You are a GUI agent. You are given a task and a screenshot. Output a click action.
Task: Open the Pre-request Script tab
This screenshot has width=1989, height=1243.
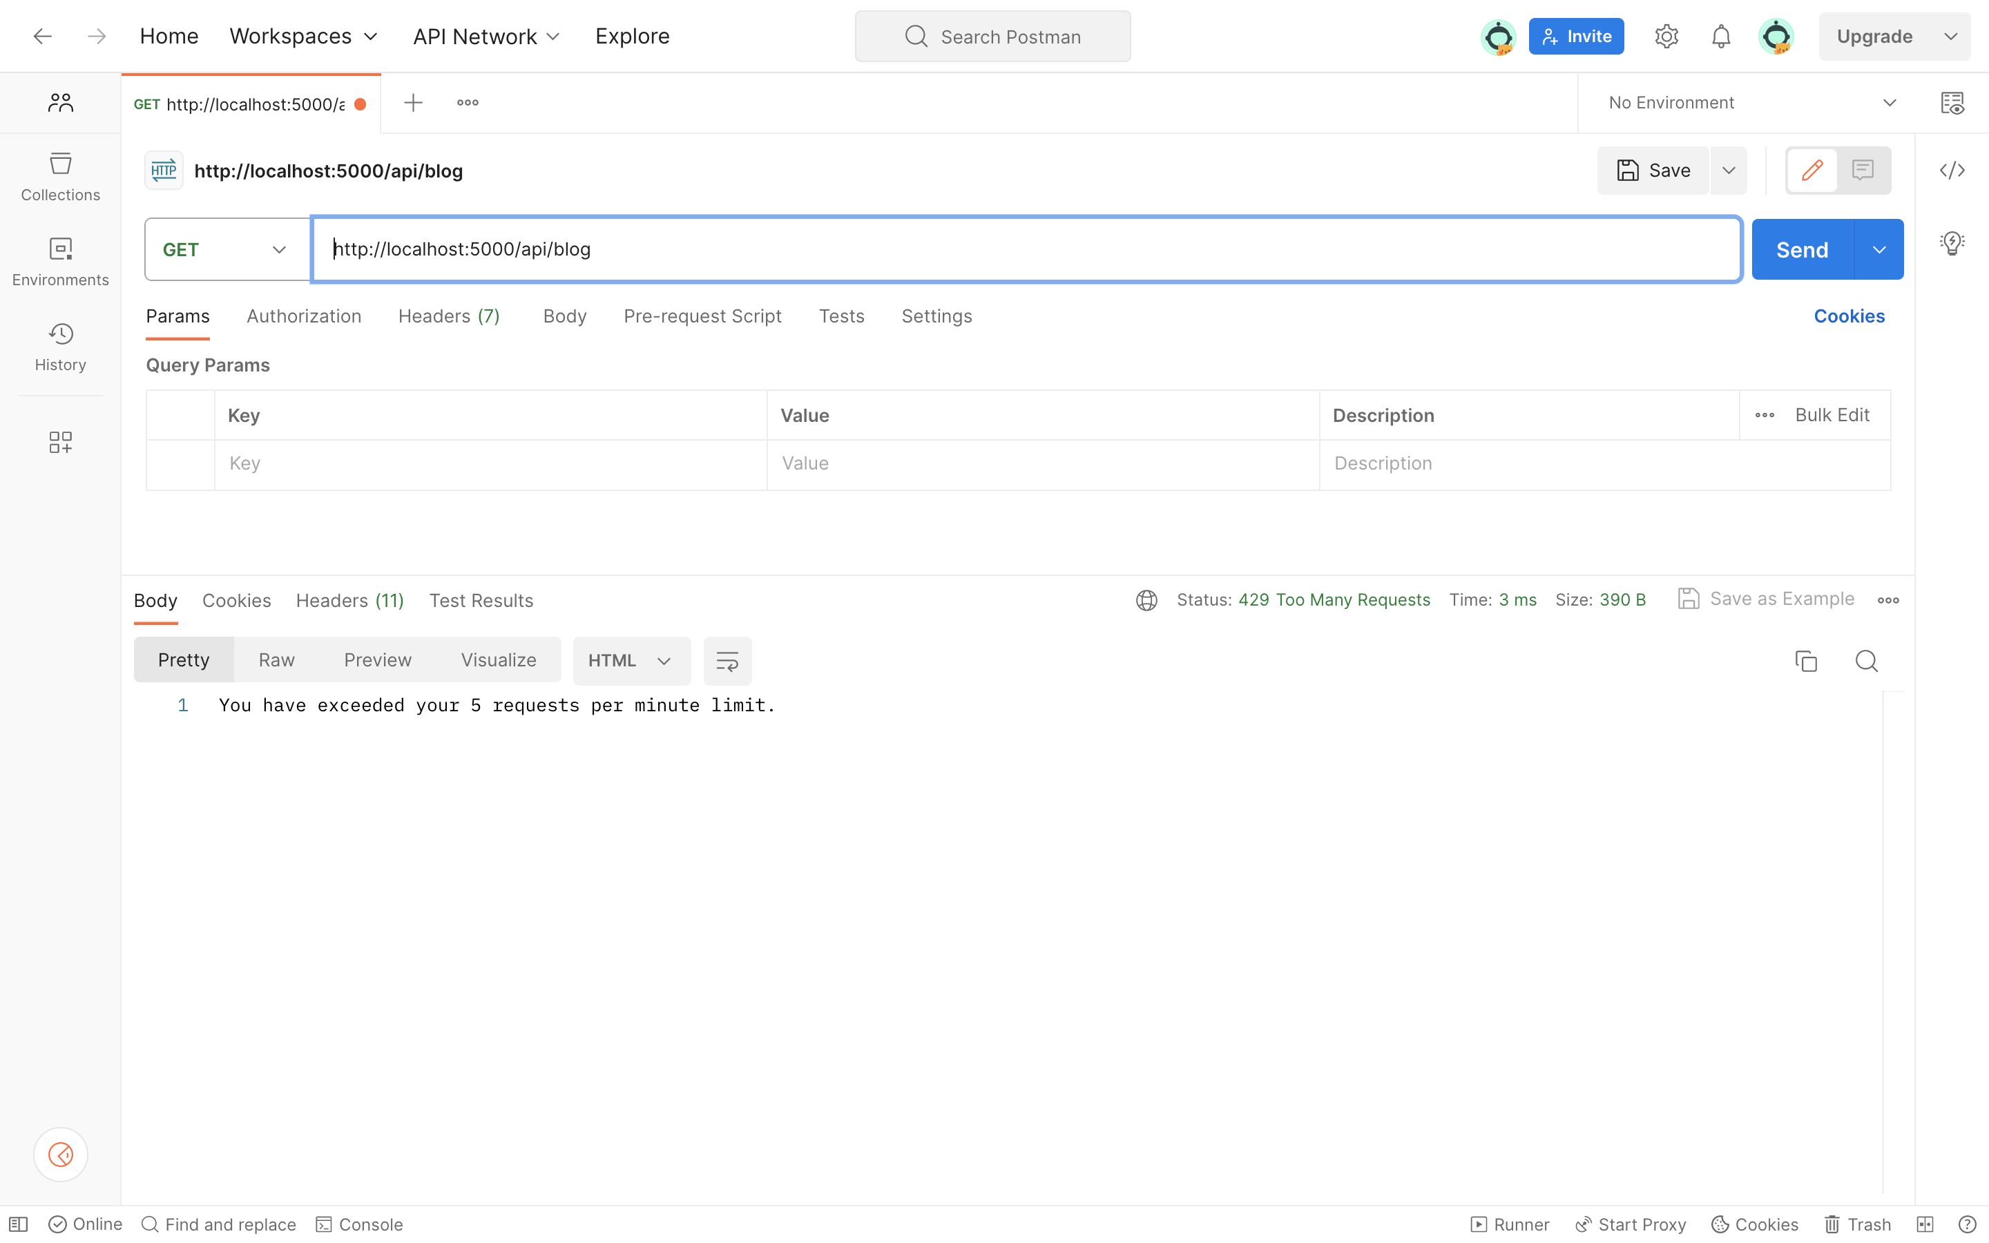click(703, 316)
